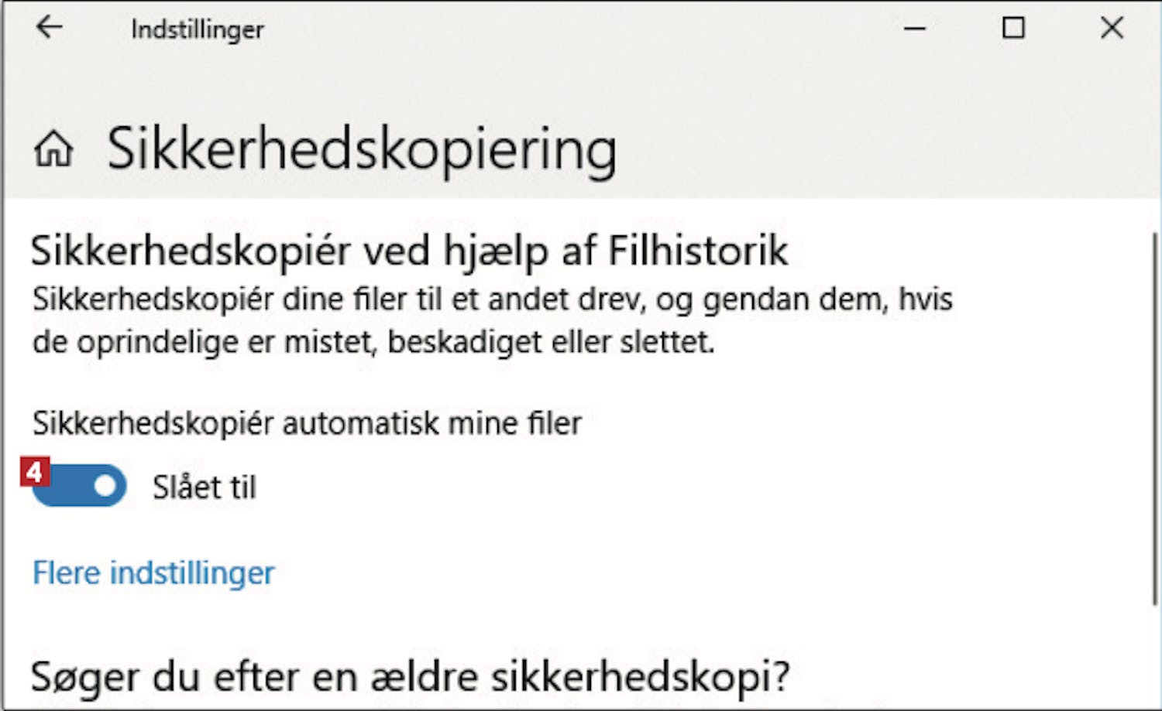Click the Slået til status label
Viewport: 1162px width, 711px height.
[x=205, y=487]
